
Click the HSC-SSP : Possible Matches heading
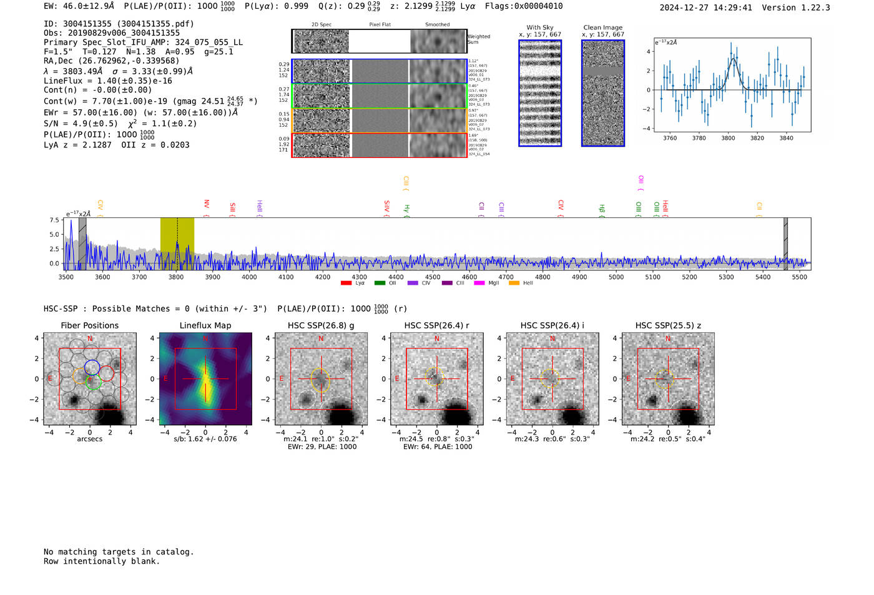pos(155,308)
